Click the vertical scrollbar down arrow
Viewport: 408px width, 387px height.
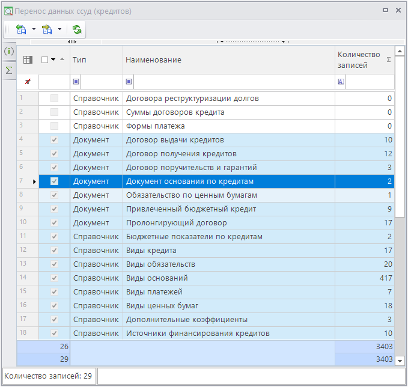(400, 360)
